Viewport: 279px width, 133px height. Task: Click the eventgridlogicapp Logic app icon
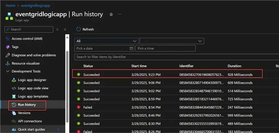[x=9, y=16]
